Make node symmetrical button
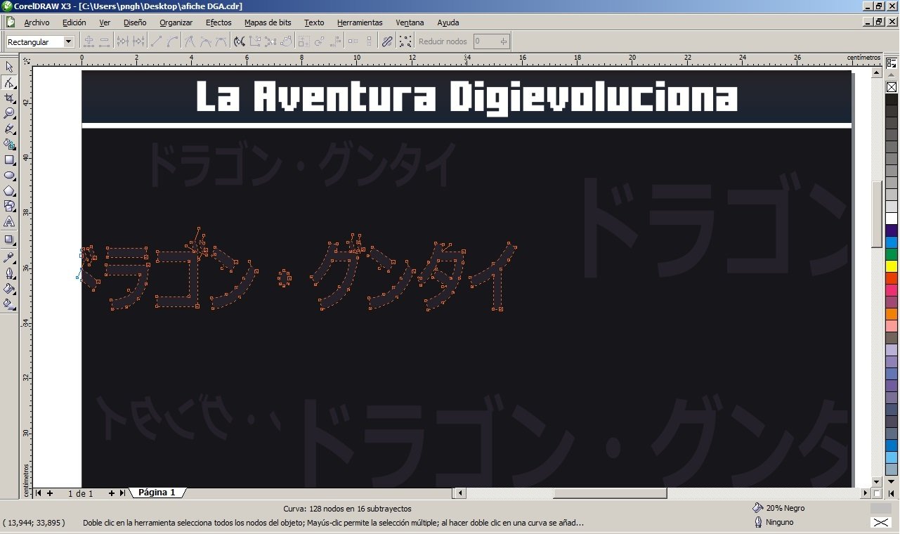 221,41
